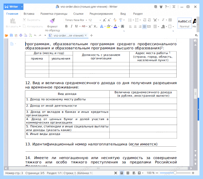Image resolution: width=203 pixels, height=179 pixels.
Task: Open underline style dropdown arrow
Action: point(80,27)
